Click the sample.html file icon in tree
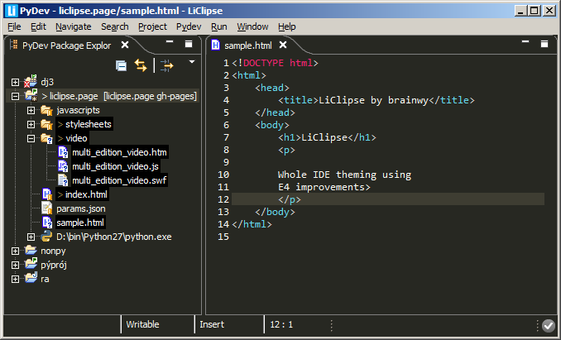The image size is (561, 340). point(47,222)
